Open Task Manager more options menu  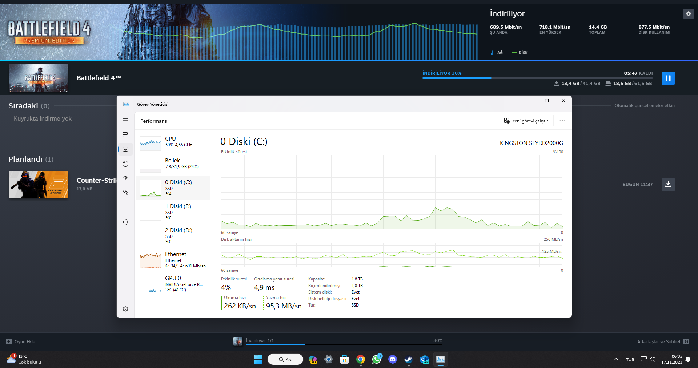click(562, 121)
